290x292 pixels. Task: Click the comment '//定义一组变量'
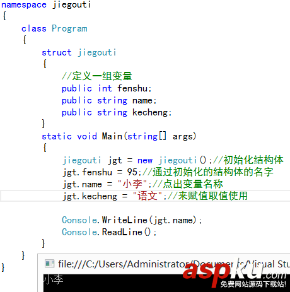[97, 76]
